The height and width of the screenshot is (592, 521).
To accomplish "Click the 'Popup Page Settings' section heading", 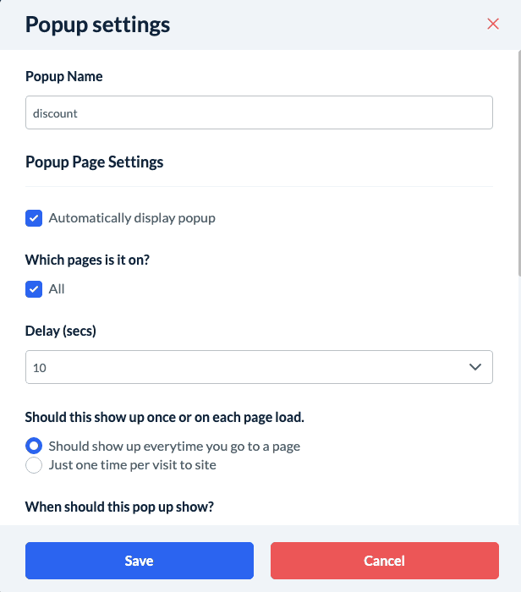I will [95, 162].
